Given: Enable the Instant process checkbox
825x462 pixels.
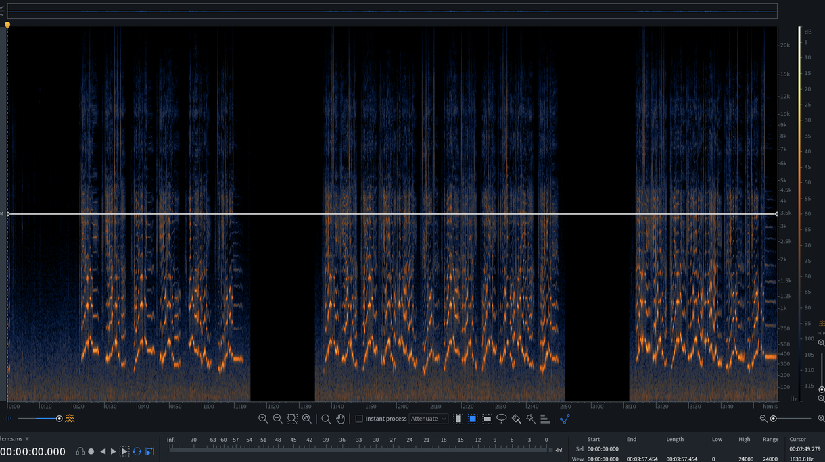Looking at the screenshot, I should tap(359, 419).
